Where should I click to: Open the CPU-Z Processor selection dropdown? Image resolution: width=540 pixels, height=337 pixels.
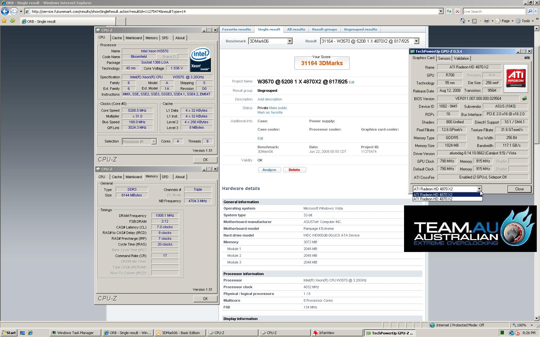coord(154,142)
